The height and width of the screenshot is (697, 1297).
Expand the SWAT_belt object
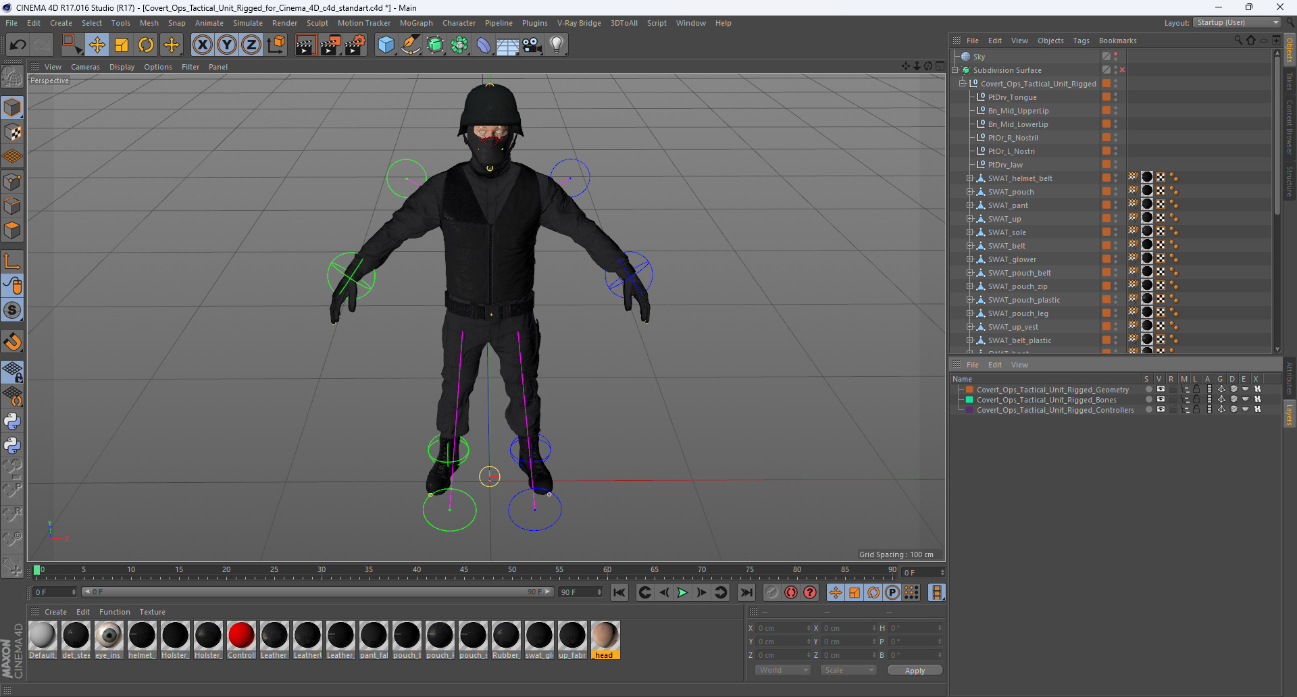click(x=970, y=246)
